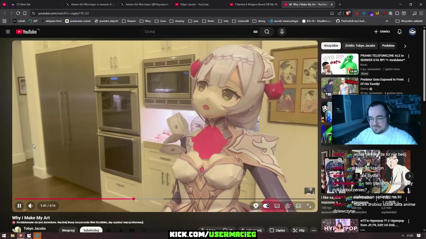This screenshot has width=426, height=239.
Task: Enter fullscreen mode
Action: (309, 206)
